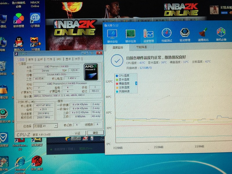Open 性能测试 gauge icon
232x174 pixels.
point(167,35)
